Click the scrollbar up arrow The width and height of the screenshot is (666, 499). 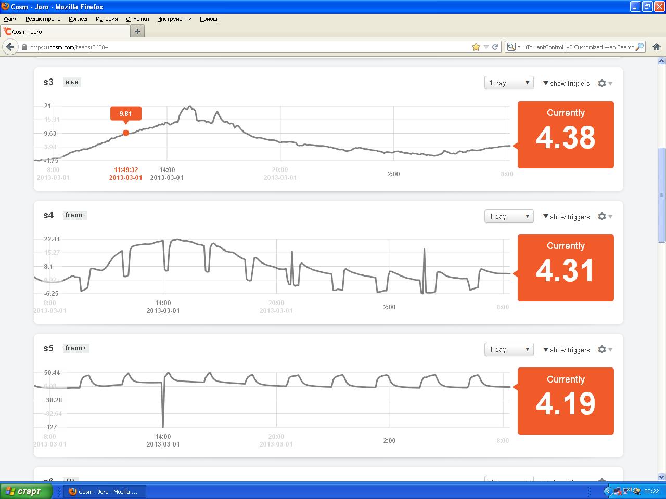[662, 61]
